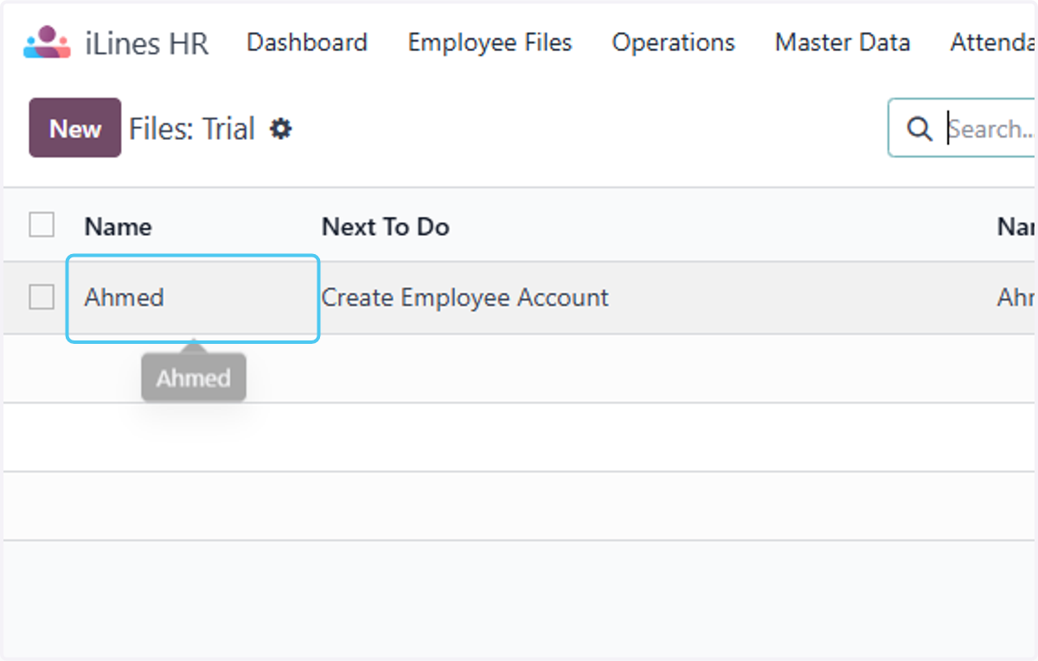The width and height of the screenshot is (1038, 661).
Task: Open the Master Data menu
Action: click(843, 42)
